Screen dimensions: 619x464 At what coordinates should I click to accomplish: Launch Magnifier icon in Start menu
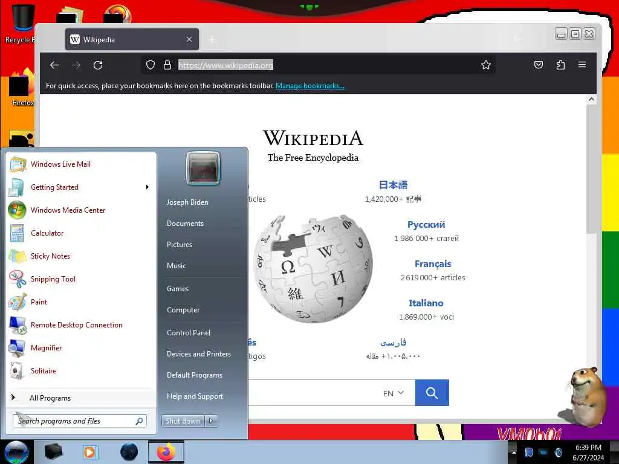click(17, 348)
